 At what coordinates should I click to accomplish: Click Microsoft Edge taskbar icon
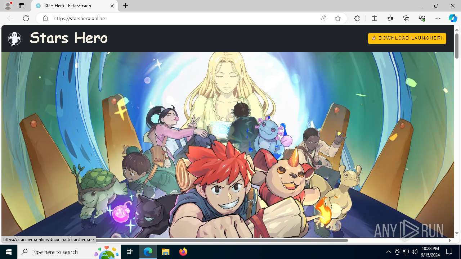point(148,252)
